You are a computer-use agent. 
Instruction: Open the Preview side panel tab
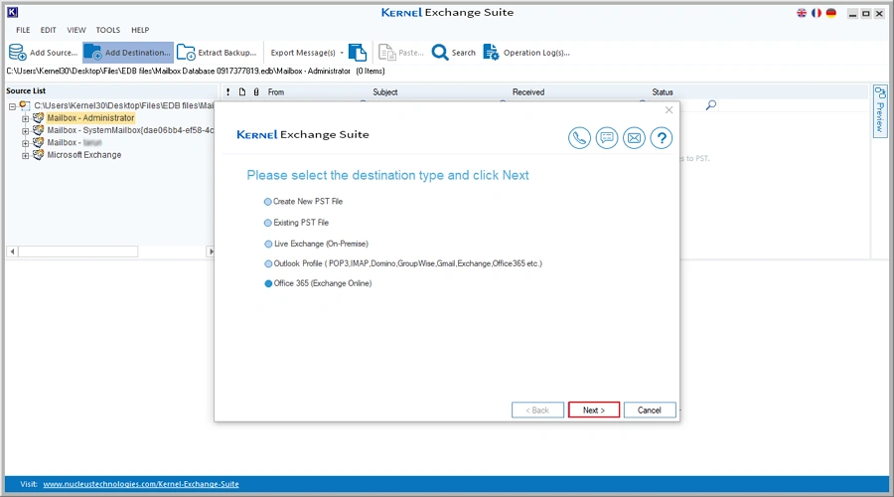pos(880,111)
